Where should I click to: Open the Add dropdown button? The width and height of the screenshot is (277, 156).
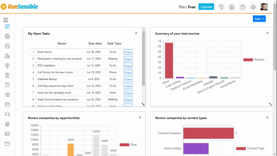pyautogui.click(x=259, y=19)
